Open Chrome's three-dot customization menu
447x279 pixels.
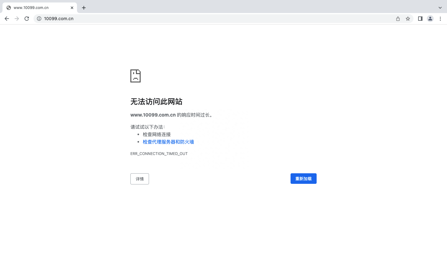pos(440,19)
